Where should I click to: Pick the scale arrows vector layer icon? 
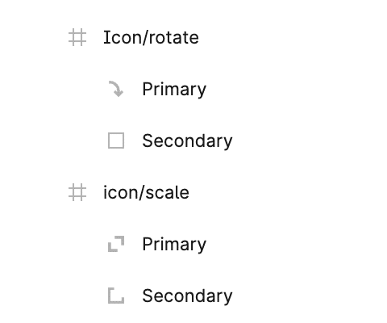tap(116, 244)
